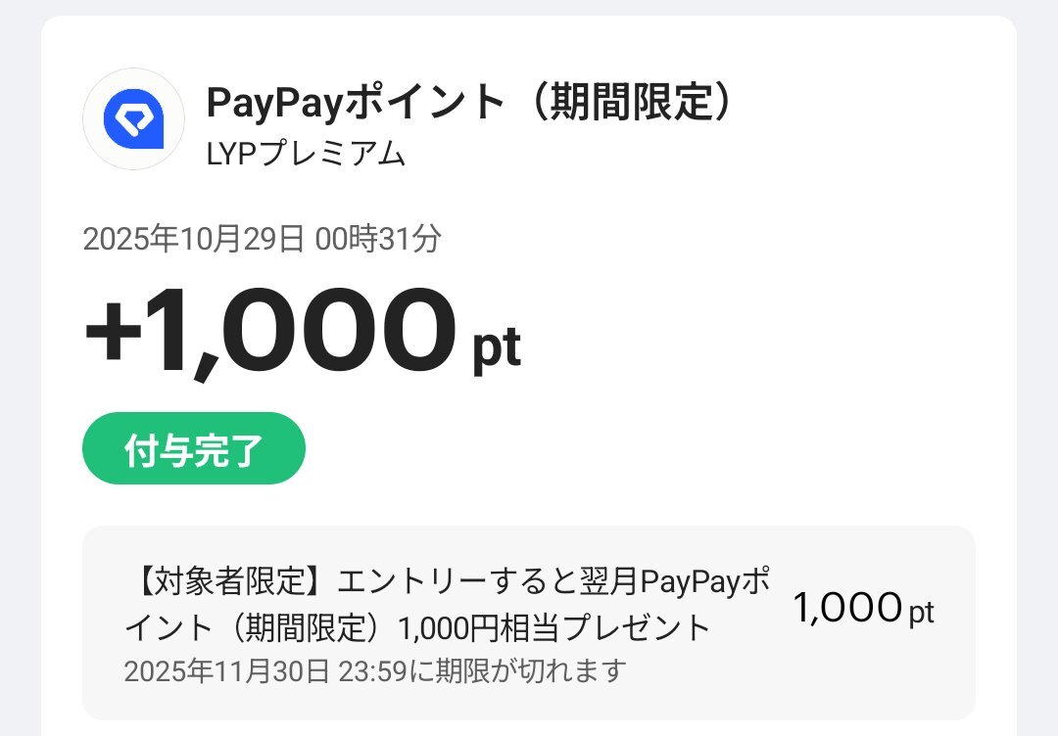The height and width of the screenshot is (736, 1058).
Task: Tap the blue LYP Premium logo icon
Action: 133,119
